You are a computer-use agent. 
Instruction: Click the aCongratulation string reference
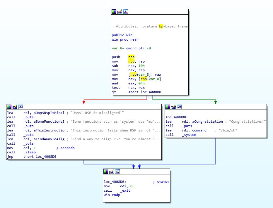click(x=208, y=122)
